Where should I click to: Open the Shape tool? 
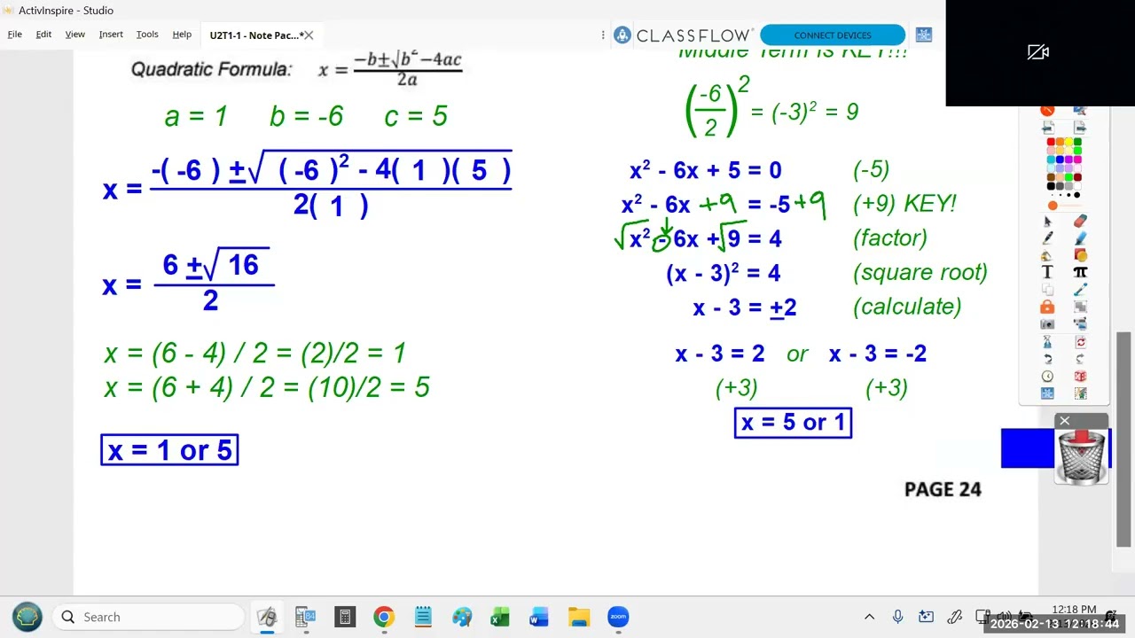pos(1081,254)
